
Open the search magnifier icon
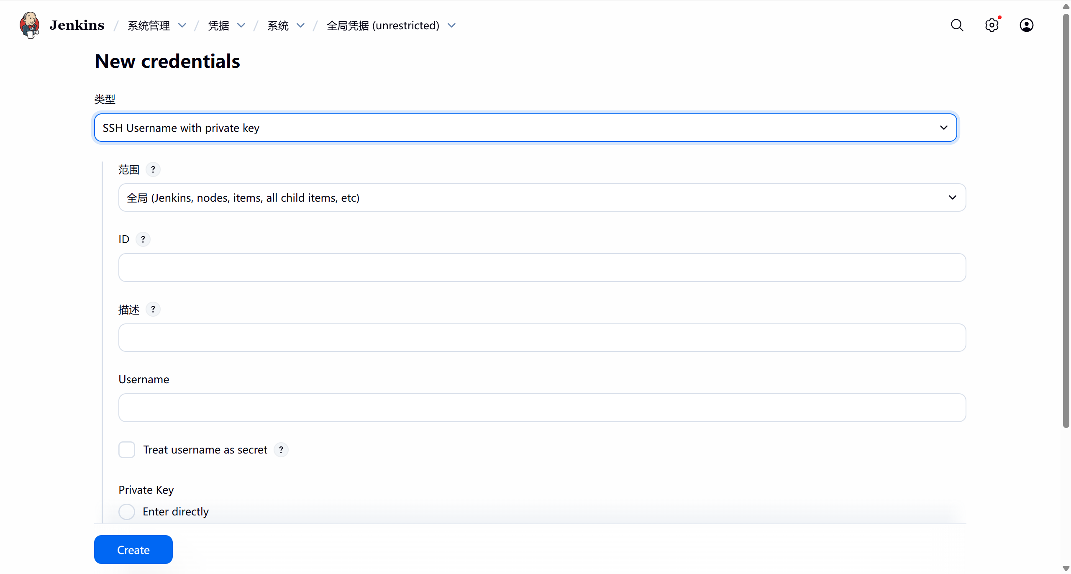957,25
